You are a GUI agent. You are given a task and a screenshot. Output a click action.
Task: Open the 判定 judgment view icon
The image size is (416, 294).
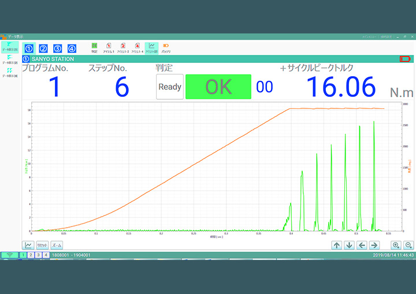pos(94,47)
